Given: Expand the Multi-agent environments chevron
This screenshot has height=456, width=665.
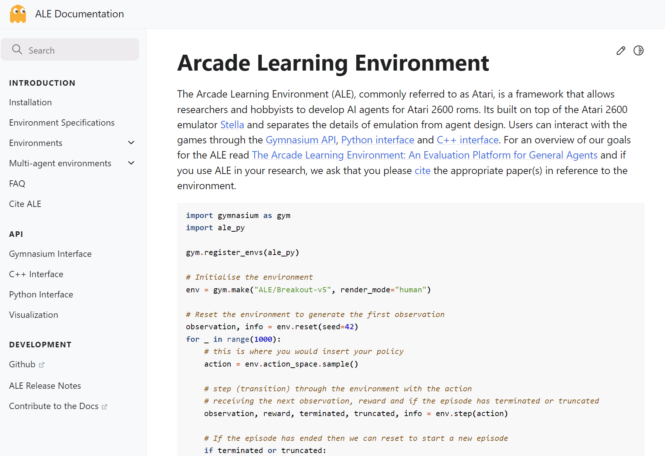Looking at the screenshot, I should pos(131,163).
